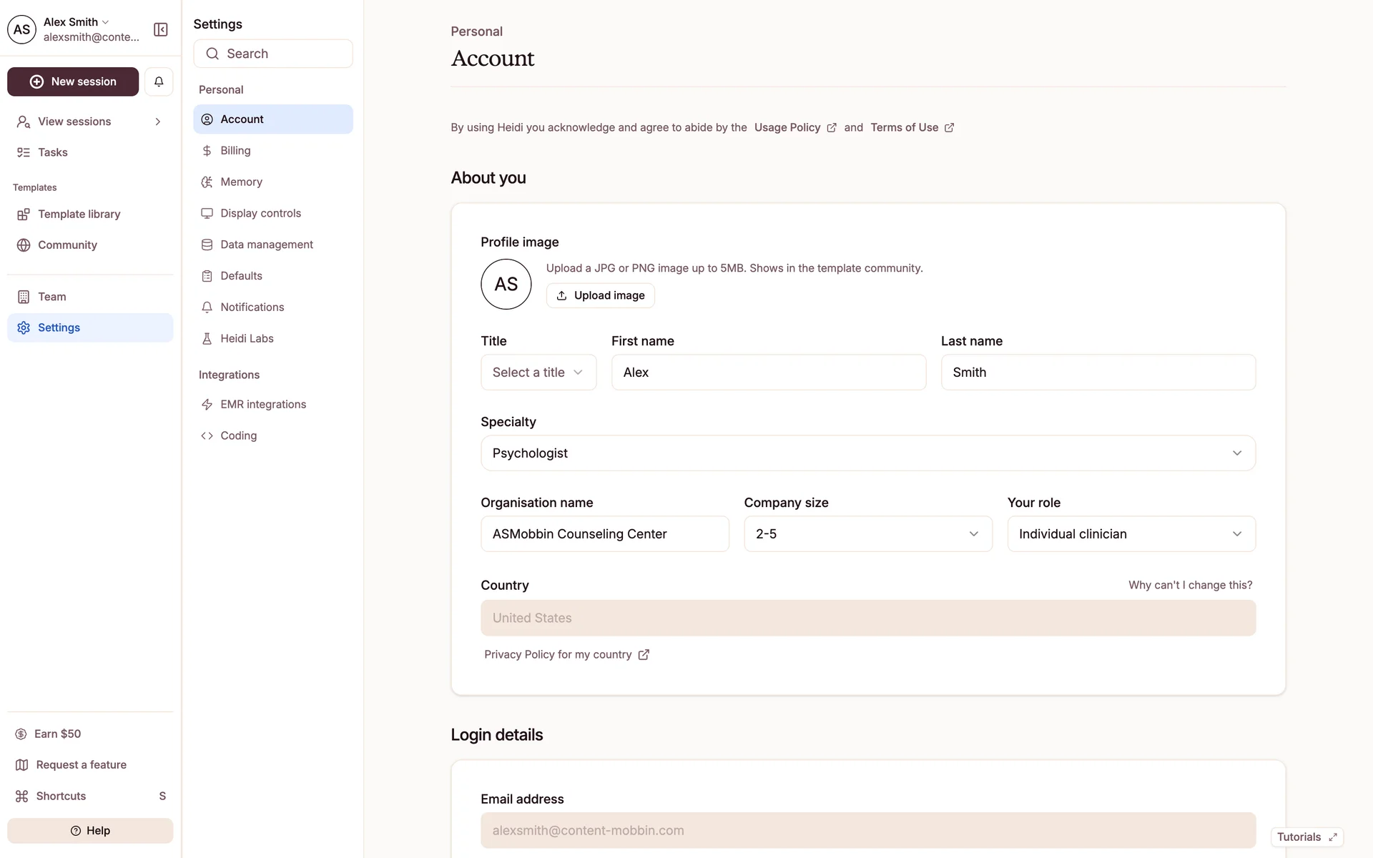Viewport: 1373px width, 858px height.
Task: Open Your role Individual clinician dropdown
Action: click(1131, 534)
